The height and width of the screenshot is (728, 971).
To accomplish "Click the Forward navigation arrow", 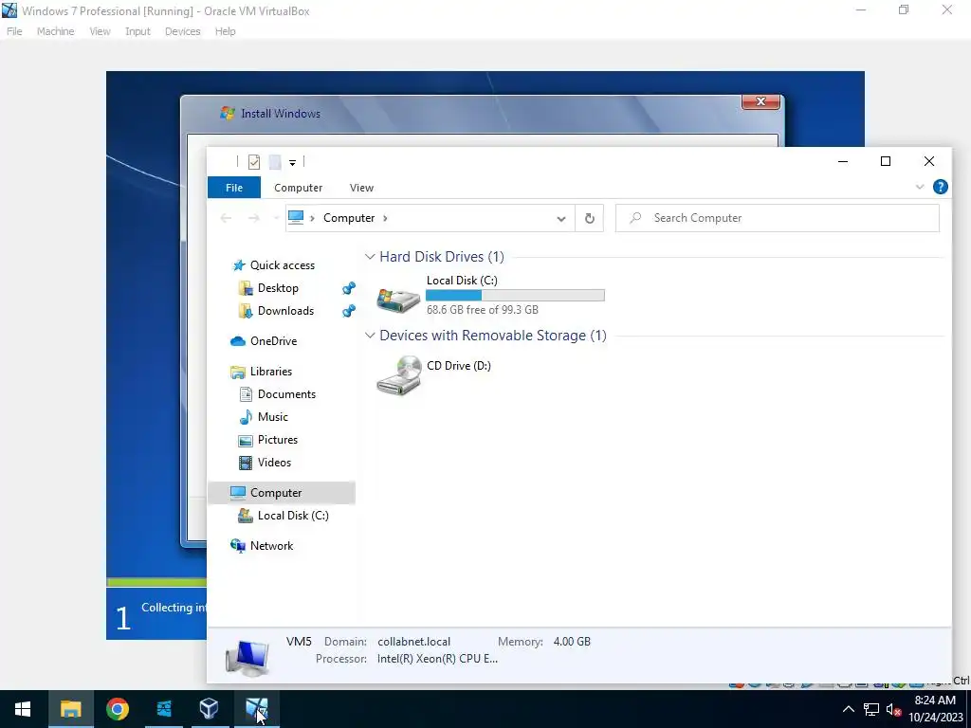I will pyautogui.click(x=254, y=218).
